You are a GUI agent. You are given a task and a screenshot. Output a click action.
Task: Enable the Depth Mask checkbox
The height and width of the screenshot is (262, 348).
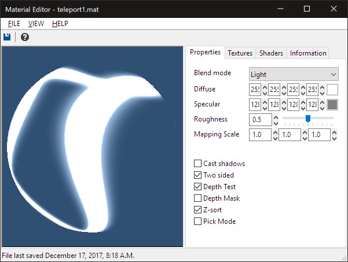(x=198, y=198)
